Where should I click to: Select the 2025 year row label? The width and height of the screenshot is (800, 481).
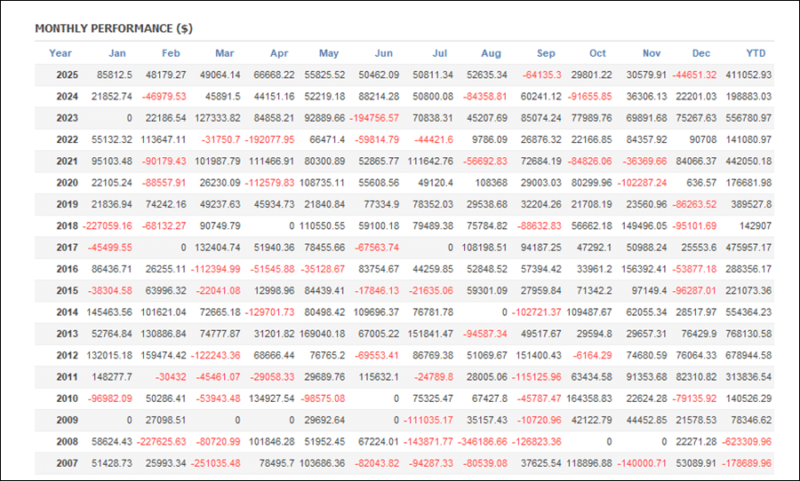[x=67, y=75]
